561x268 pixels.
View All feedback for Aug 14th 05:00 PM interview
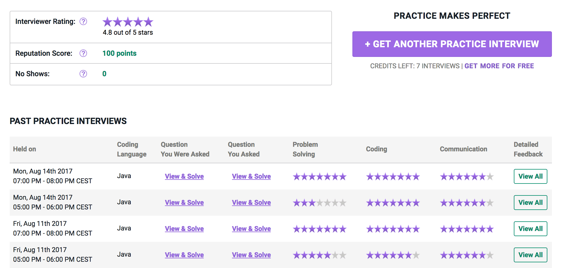(x=530, y=203)
